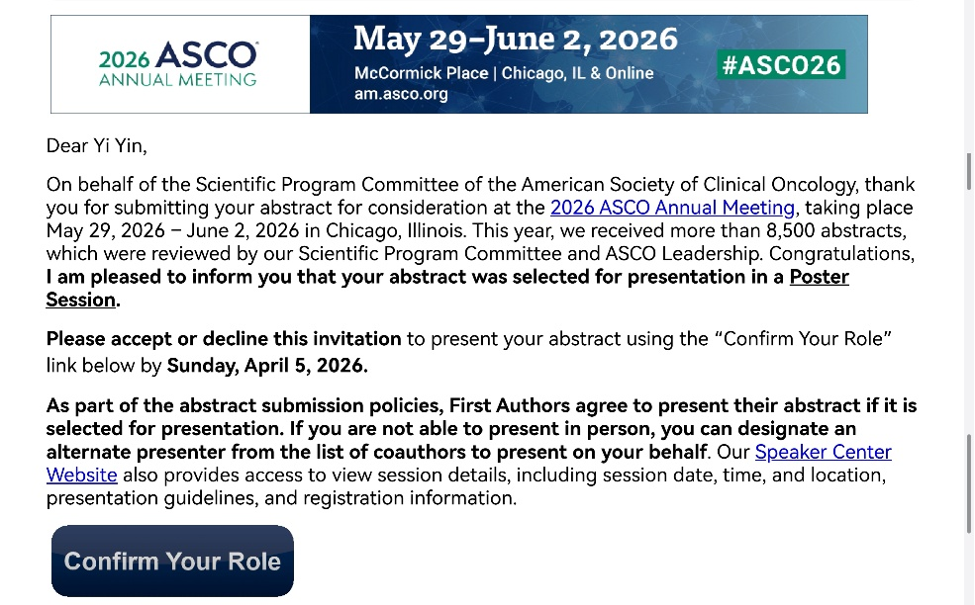The height and width of the screenshot is (605, 975).
Task: Click the Dear Yi Yin greeting
Action: point(96,146)
